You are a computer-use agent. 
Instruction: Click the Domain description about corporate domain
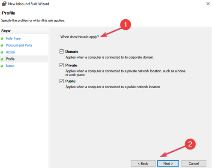tap(110, 57)
